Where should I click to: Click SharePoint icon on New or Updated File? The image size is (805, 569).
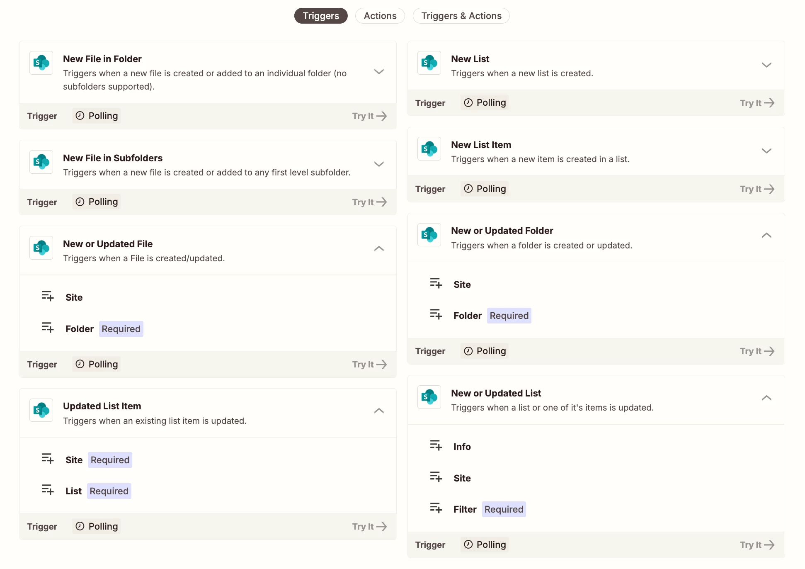[x=41, y=248]
